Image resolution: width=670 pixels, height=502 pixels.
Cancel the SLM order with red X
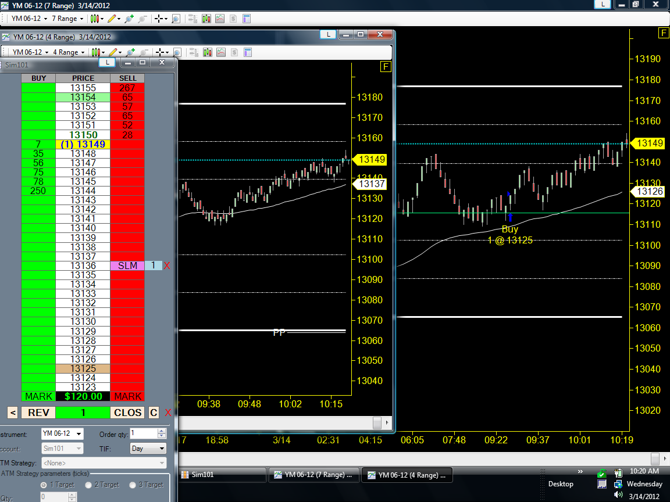167,266
